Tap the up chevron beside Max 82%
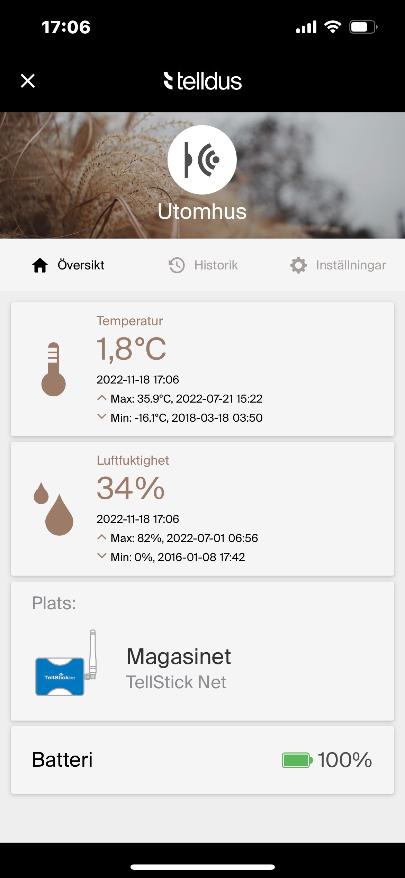 point(101,537)
